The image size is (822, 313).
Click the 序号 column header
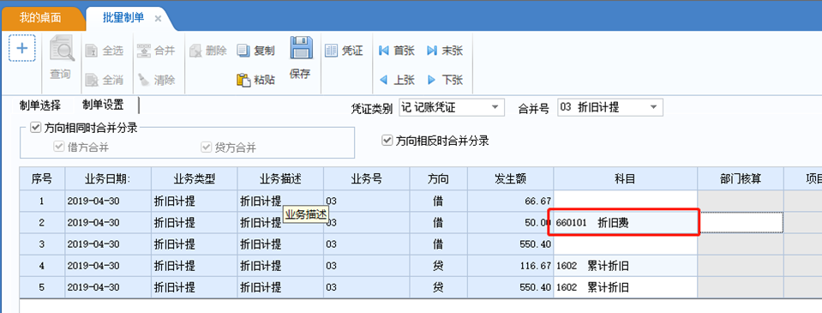(42, 178)
